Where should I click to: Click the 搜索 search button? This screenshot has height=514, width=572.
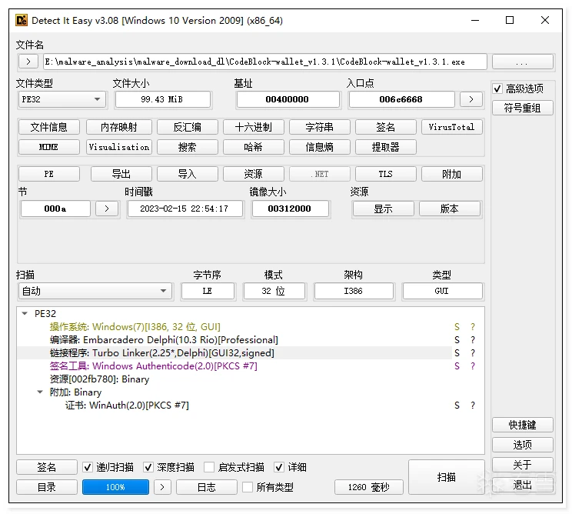[187, 147]
